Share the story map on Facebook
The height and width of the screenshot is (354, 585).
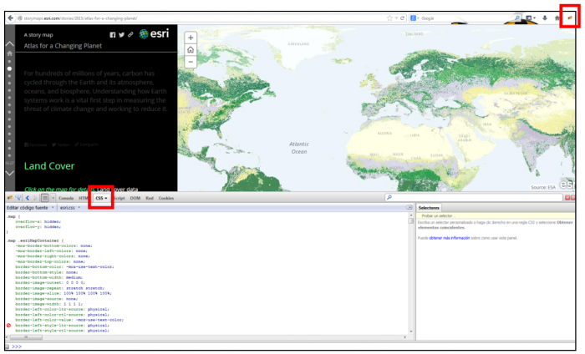point(113,34)
